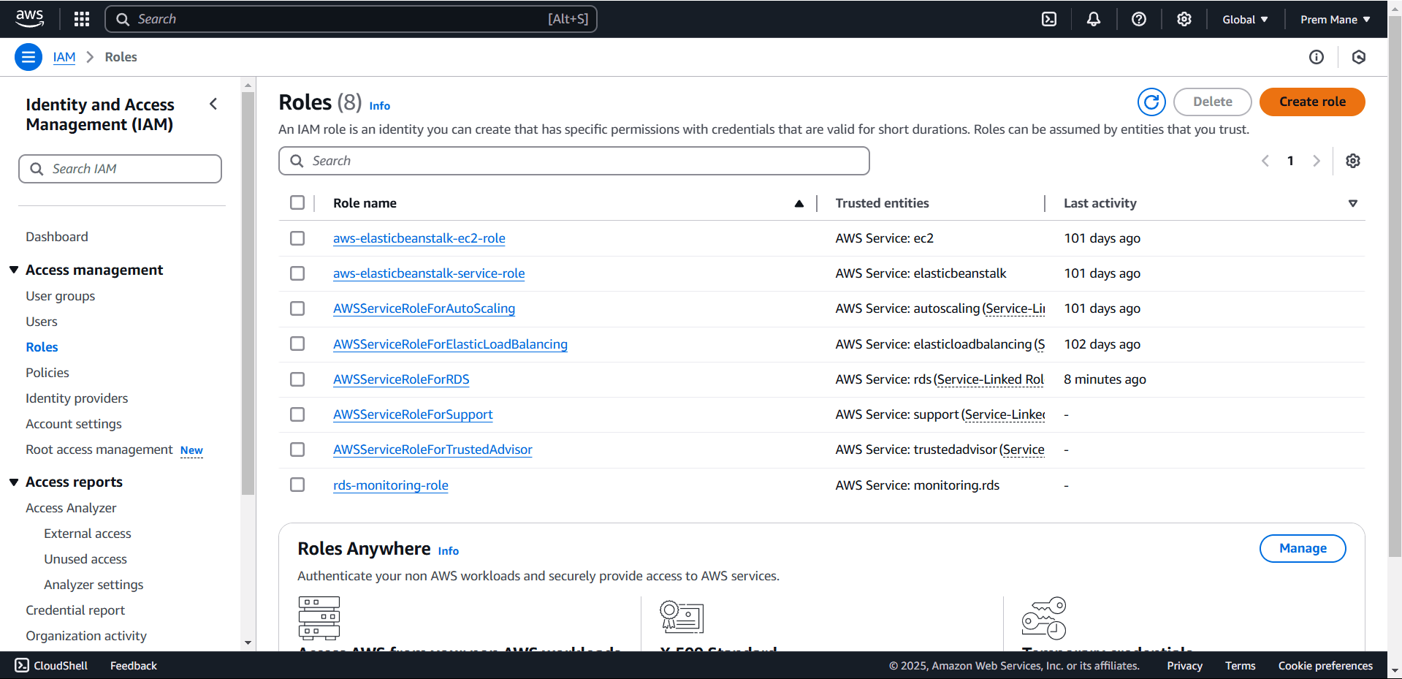The height and width of the screenshot is (679, 1402).
Task: Sort by Last activity dropdown arrow
Action: (1353, 203)
